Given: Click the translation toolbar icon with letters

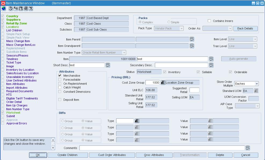Looking at the screenshot, I should coord(16,9).
